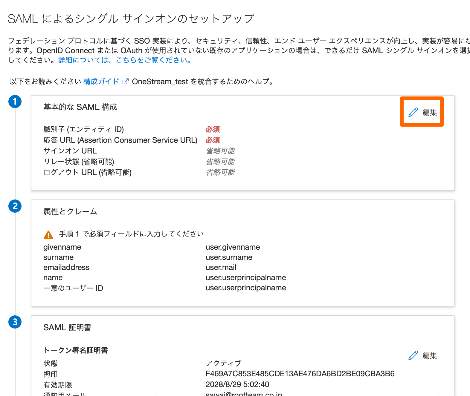This screenshot has width=470, height=396.
Task: Click the 有効期限 label
Action: [x=58, y=385]
